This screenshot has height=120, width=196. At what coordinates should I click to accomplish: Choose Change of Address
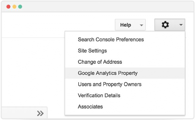point(100,62)
